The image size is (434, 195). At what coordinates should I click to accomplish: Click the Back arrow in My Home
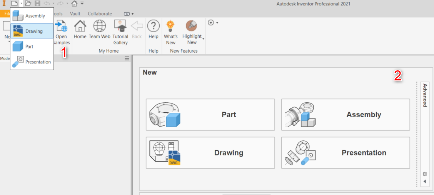pos(137,30)
